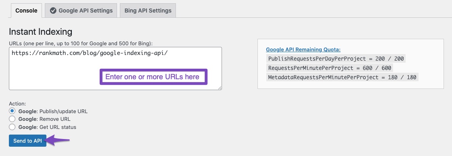Switch to the Console tab
The height and width of the screenshot is (156, 452).
(26, 11)
